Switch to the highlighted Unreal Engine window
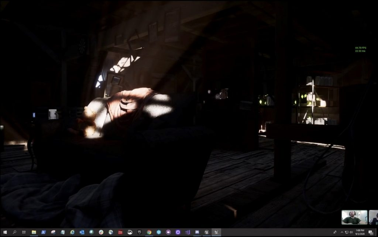378x237 pixels. click(x=216, y=232)
